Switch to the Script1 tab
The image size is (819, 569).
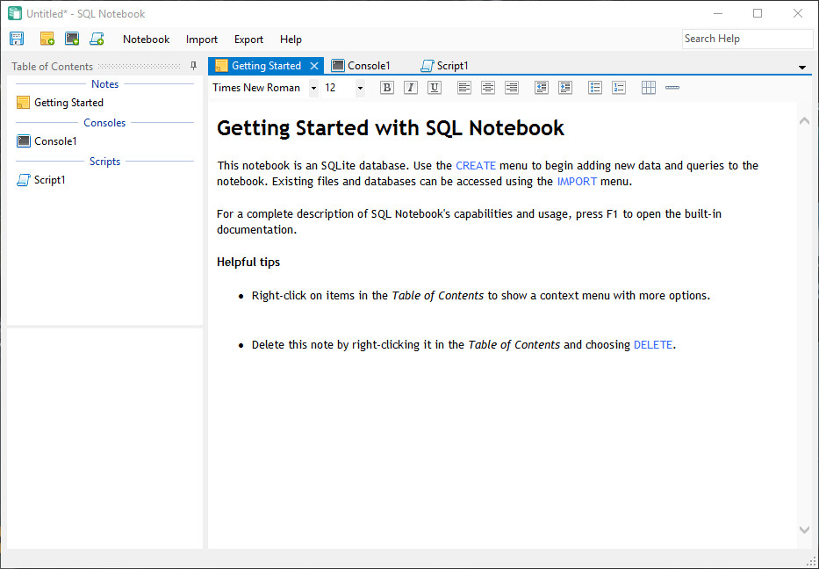pyautogui.click(x=445, y=66)
